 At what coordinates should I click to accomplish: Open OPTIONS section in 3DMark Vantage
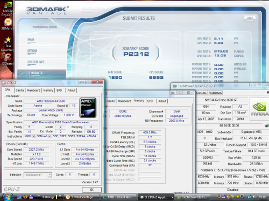click(32, 51)
